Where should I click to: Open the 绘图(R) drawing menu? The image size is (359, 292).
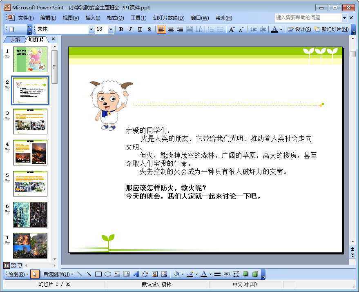point(18,274)
